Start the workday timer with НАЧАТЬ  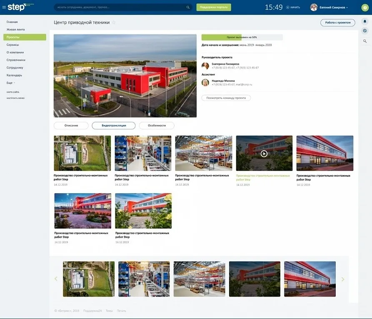[x=293, y=7]
